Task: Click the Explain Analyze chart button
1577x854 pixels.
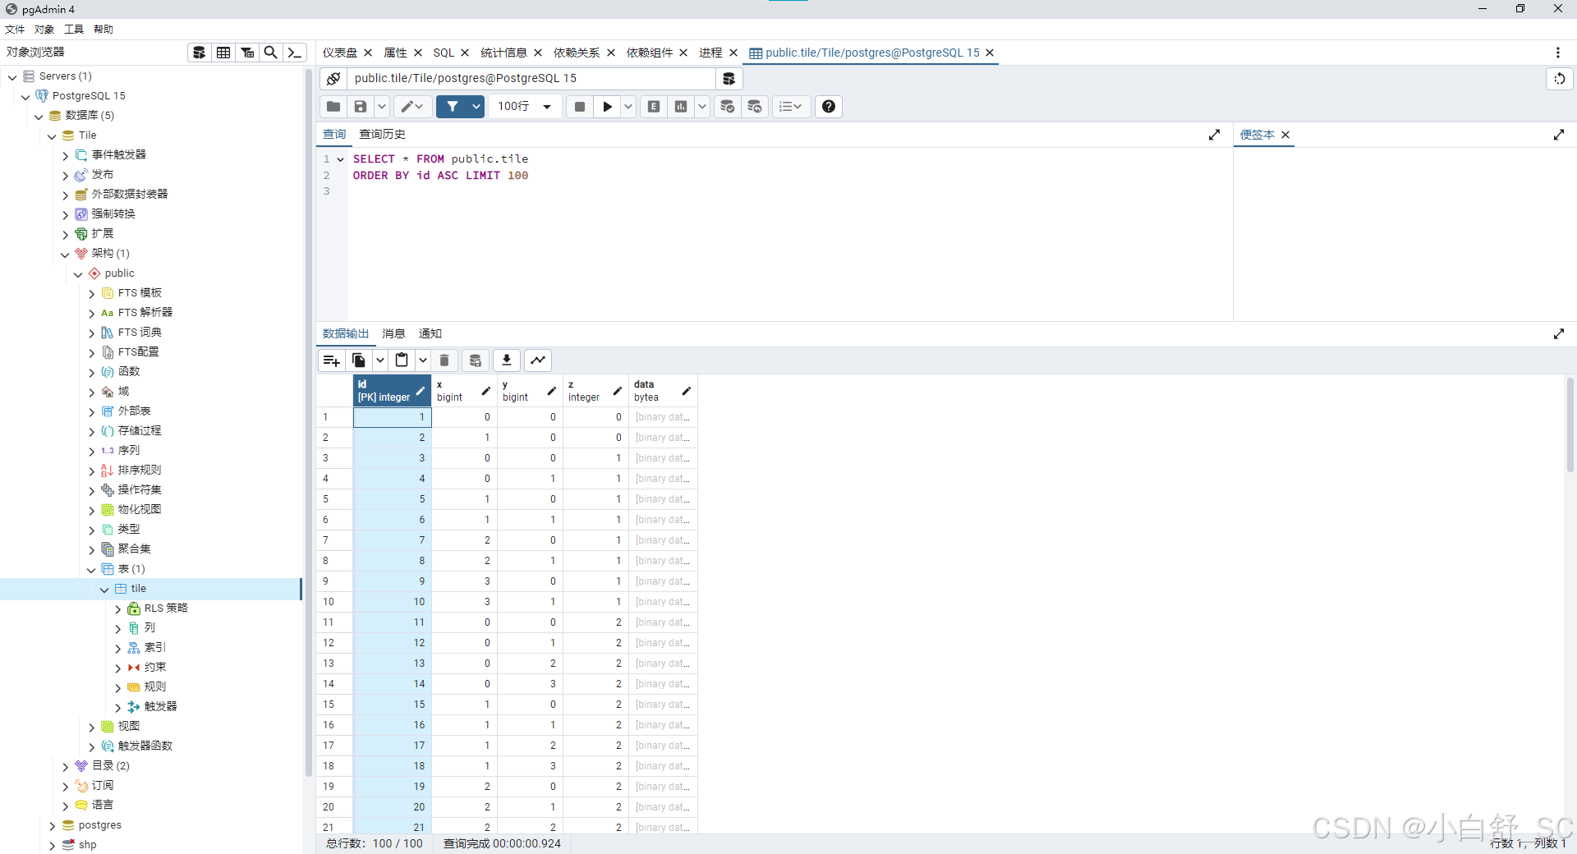Action: click(681, 107)
